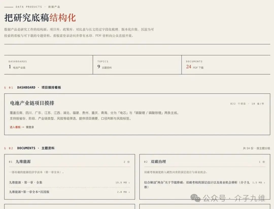Click the 822 个项目 · 10 省/市 count
The width and height of the screenshot is (274, 209).
[247, 104]
